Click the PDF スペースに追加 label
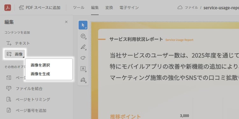 [43, 8]
